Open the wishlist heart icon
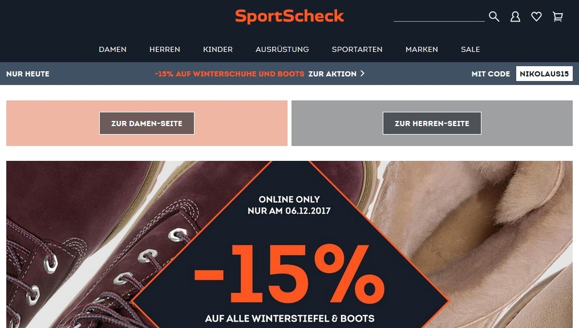The image size is (579, 328). click(x=536, y=17)
